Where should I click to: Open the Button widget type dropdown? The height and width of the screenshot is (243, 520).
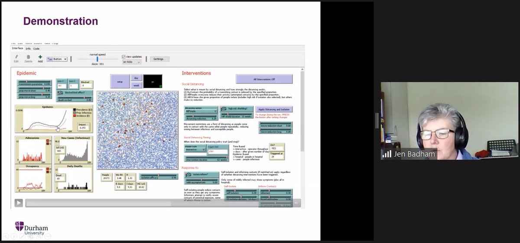click(x=57, y=59)
